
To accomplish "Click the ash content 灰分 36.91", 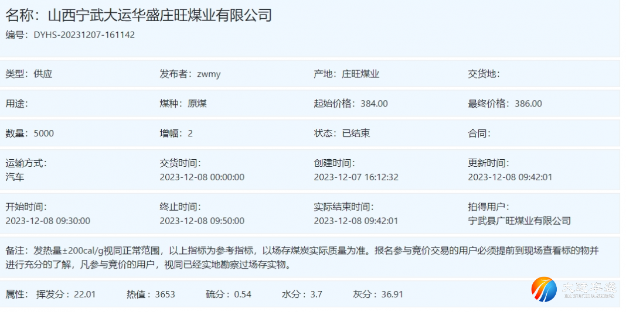I will (x=377, y=294).
